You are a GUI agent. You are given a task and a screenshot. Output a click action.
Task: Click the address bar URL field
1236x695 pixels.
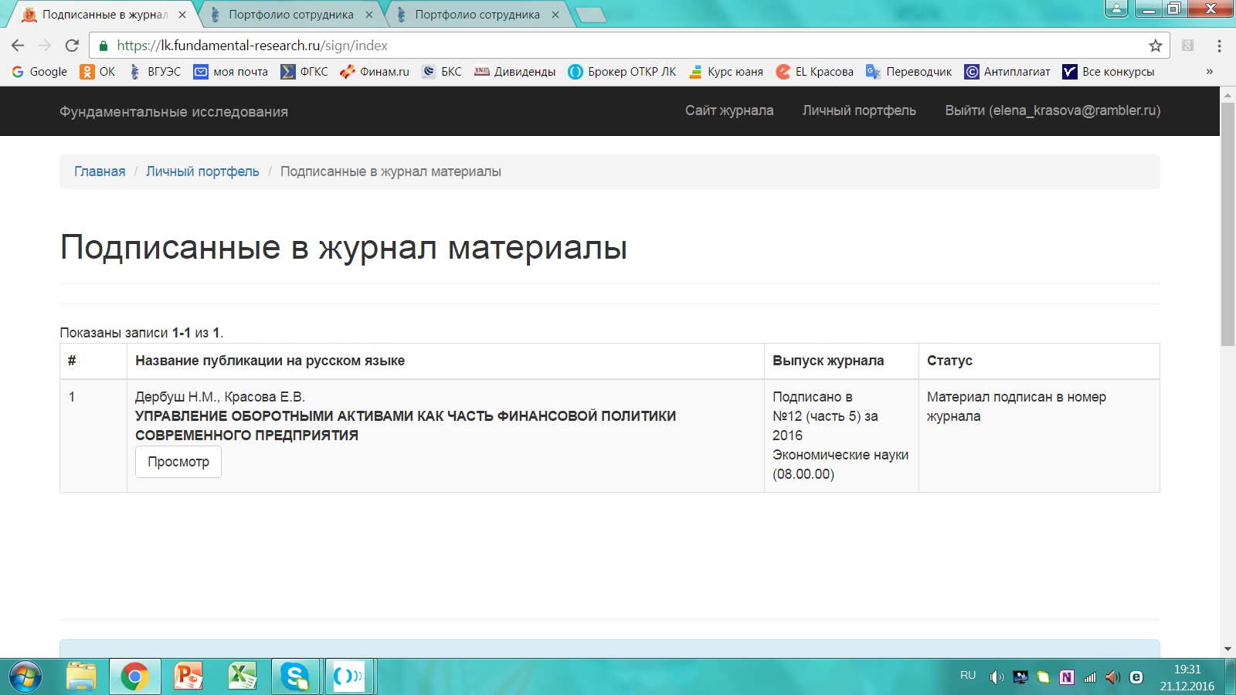point(618,46)
